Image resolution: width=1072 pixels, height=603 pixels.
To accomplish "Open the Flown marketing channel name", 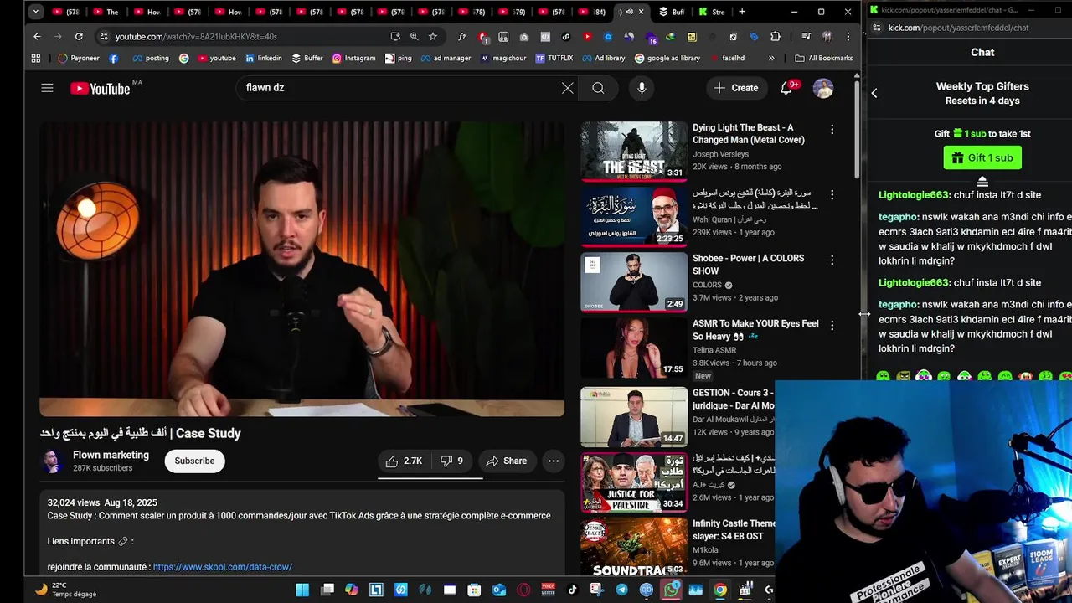I will tap(111, 455).
